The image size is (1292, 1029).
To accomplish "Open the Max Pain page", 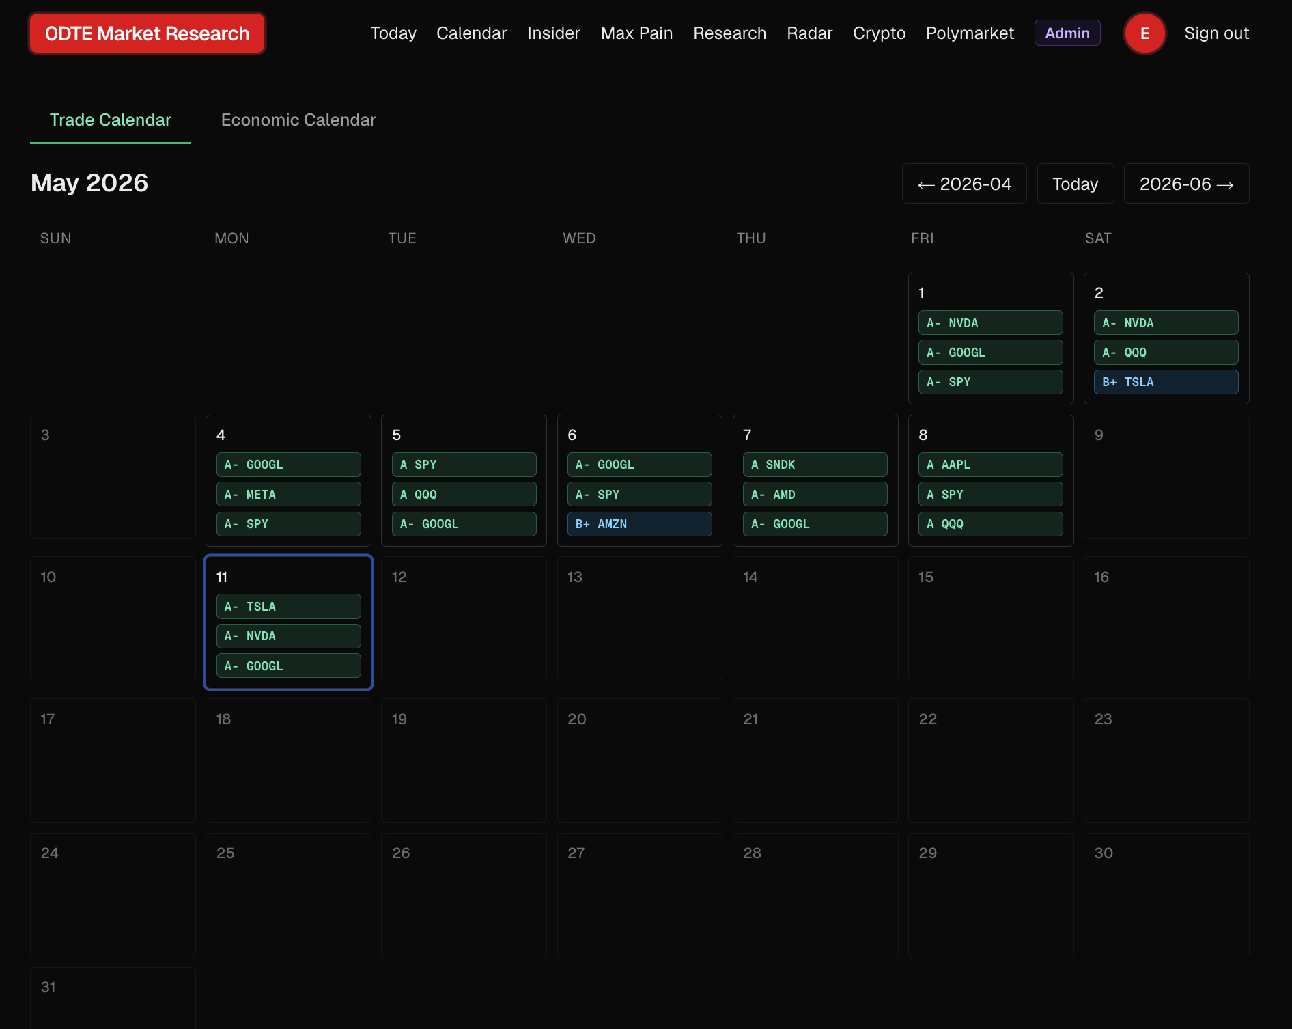I will pyautogui.click(x=637, y=33).
